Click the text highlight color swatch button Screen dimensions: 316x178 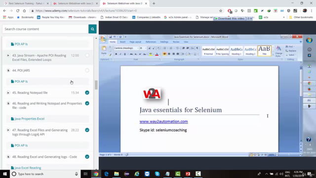150,54
